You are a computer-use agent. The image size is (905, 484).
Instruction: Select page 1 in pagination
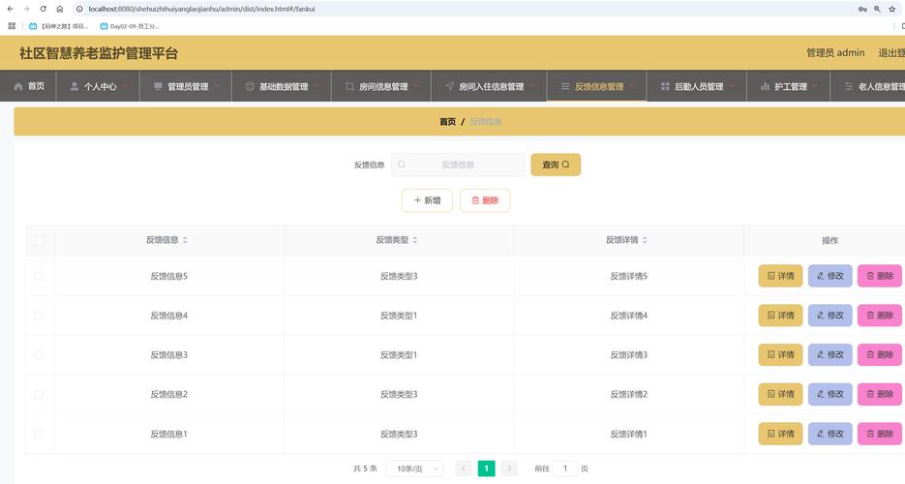click(487, 469)
